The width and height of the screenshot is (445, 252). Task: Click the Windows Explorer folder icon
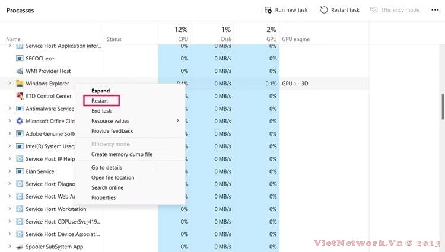click(x=20, y=84)
